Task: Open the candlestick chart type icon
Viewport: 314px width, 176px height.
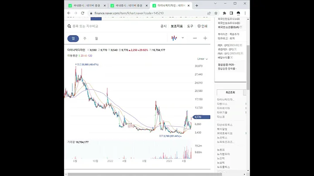Action: click(174, 38)
